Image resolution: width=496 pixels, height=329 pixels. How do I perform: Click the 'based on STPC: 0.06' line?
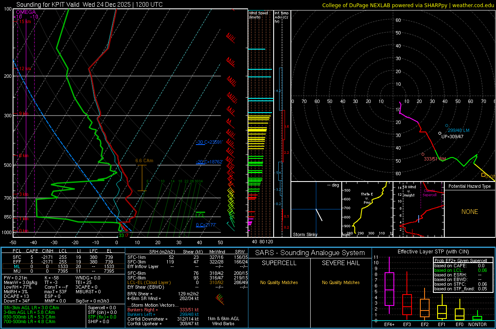coord(461,284)
